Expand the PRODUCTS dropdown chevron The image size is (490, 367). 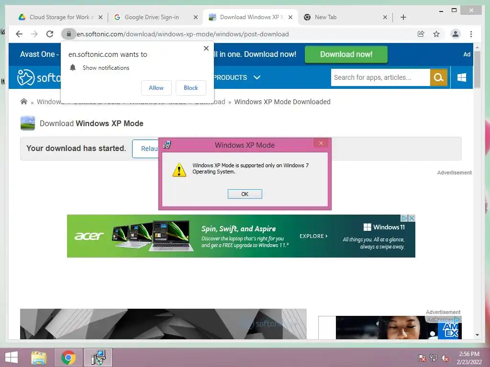click(257, 77)
